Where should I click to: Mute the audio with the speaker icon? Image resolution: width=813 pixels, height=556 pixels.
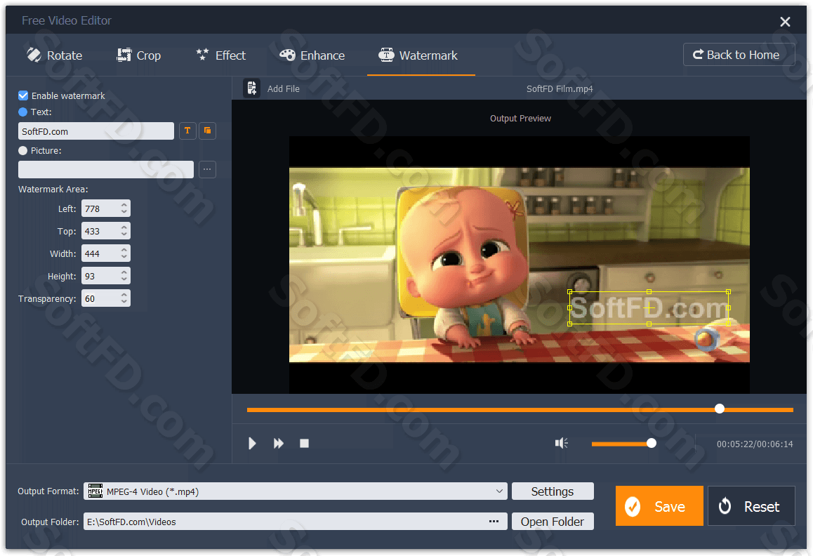pos(562,443)
